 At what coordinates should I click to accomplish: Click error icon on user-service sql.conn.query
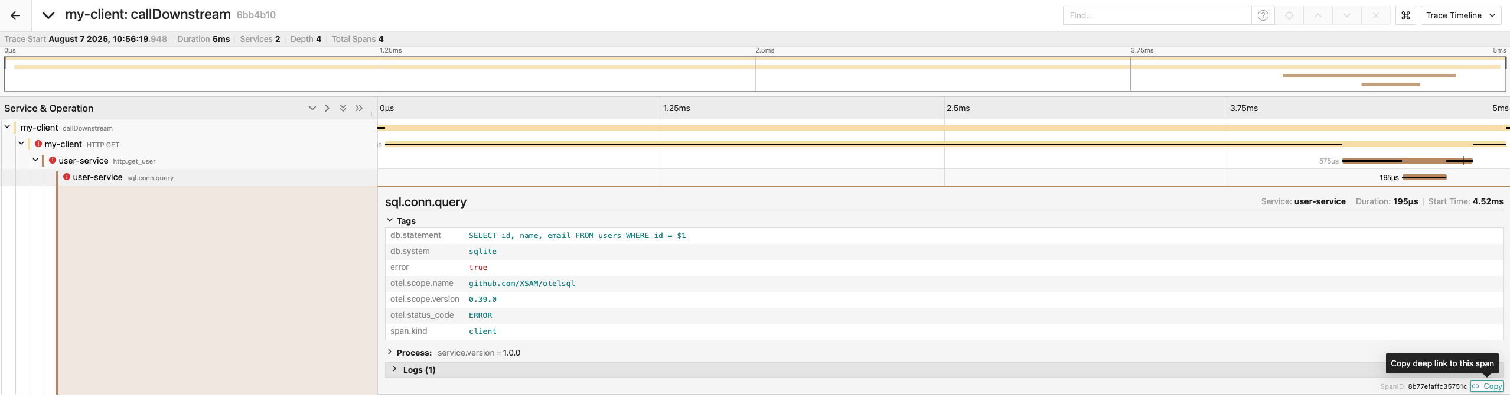(x=67, y=177)
